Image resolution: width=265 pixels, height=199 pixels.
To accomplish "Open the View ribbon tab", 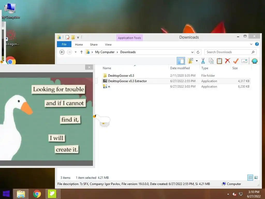I will pyautogui.click(x=108, y=45).
